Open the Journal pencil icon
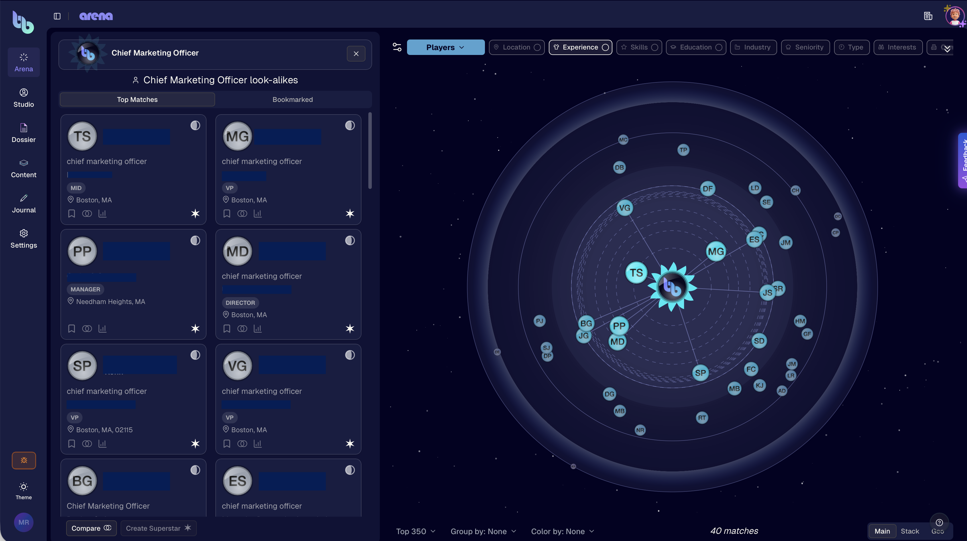 coord(24,198)
